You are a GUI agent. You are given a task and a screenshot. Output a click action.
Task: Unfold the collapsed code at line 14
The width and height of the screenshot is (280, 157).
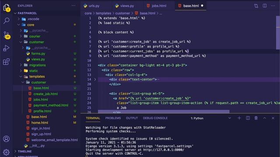(95, 79)
